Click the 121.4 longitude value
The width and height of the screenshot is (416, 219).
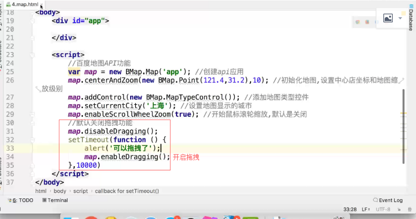[213, 80]
